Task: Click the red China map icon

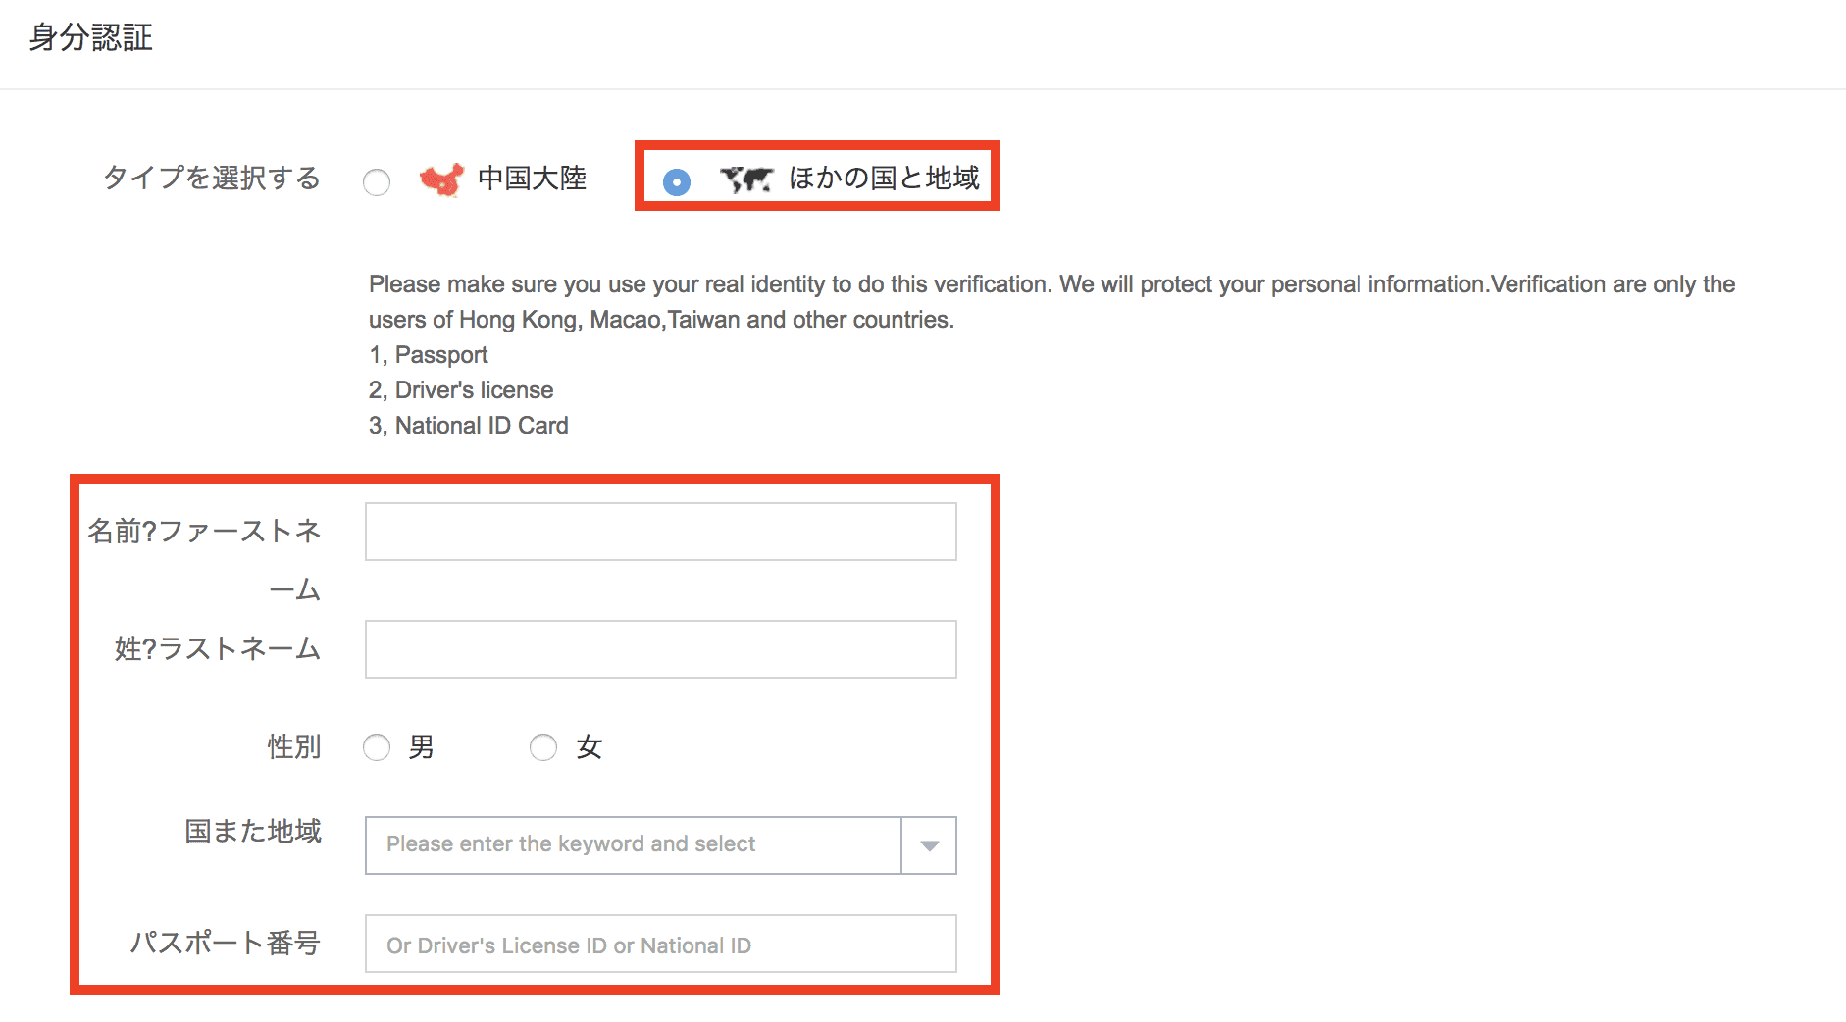Action: [x=441, y=179]
